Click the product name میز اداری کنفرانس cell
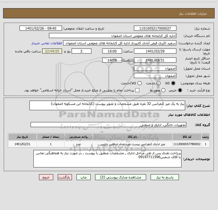218x210 pixels. pos(132,144)
